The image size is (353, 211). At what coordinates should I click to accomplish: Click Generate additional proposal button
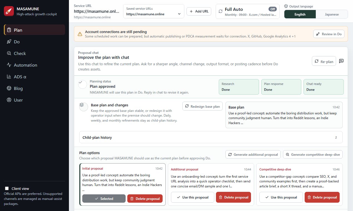point(253,154)
